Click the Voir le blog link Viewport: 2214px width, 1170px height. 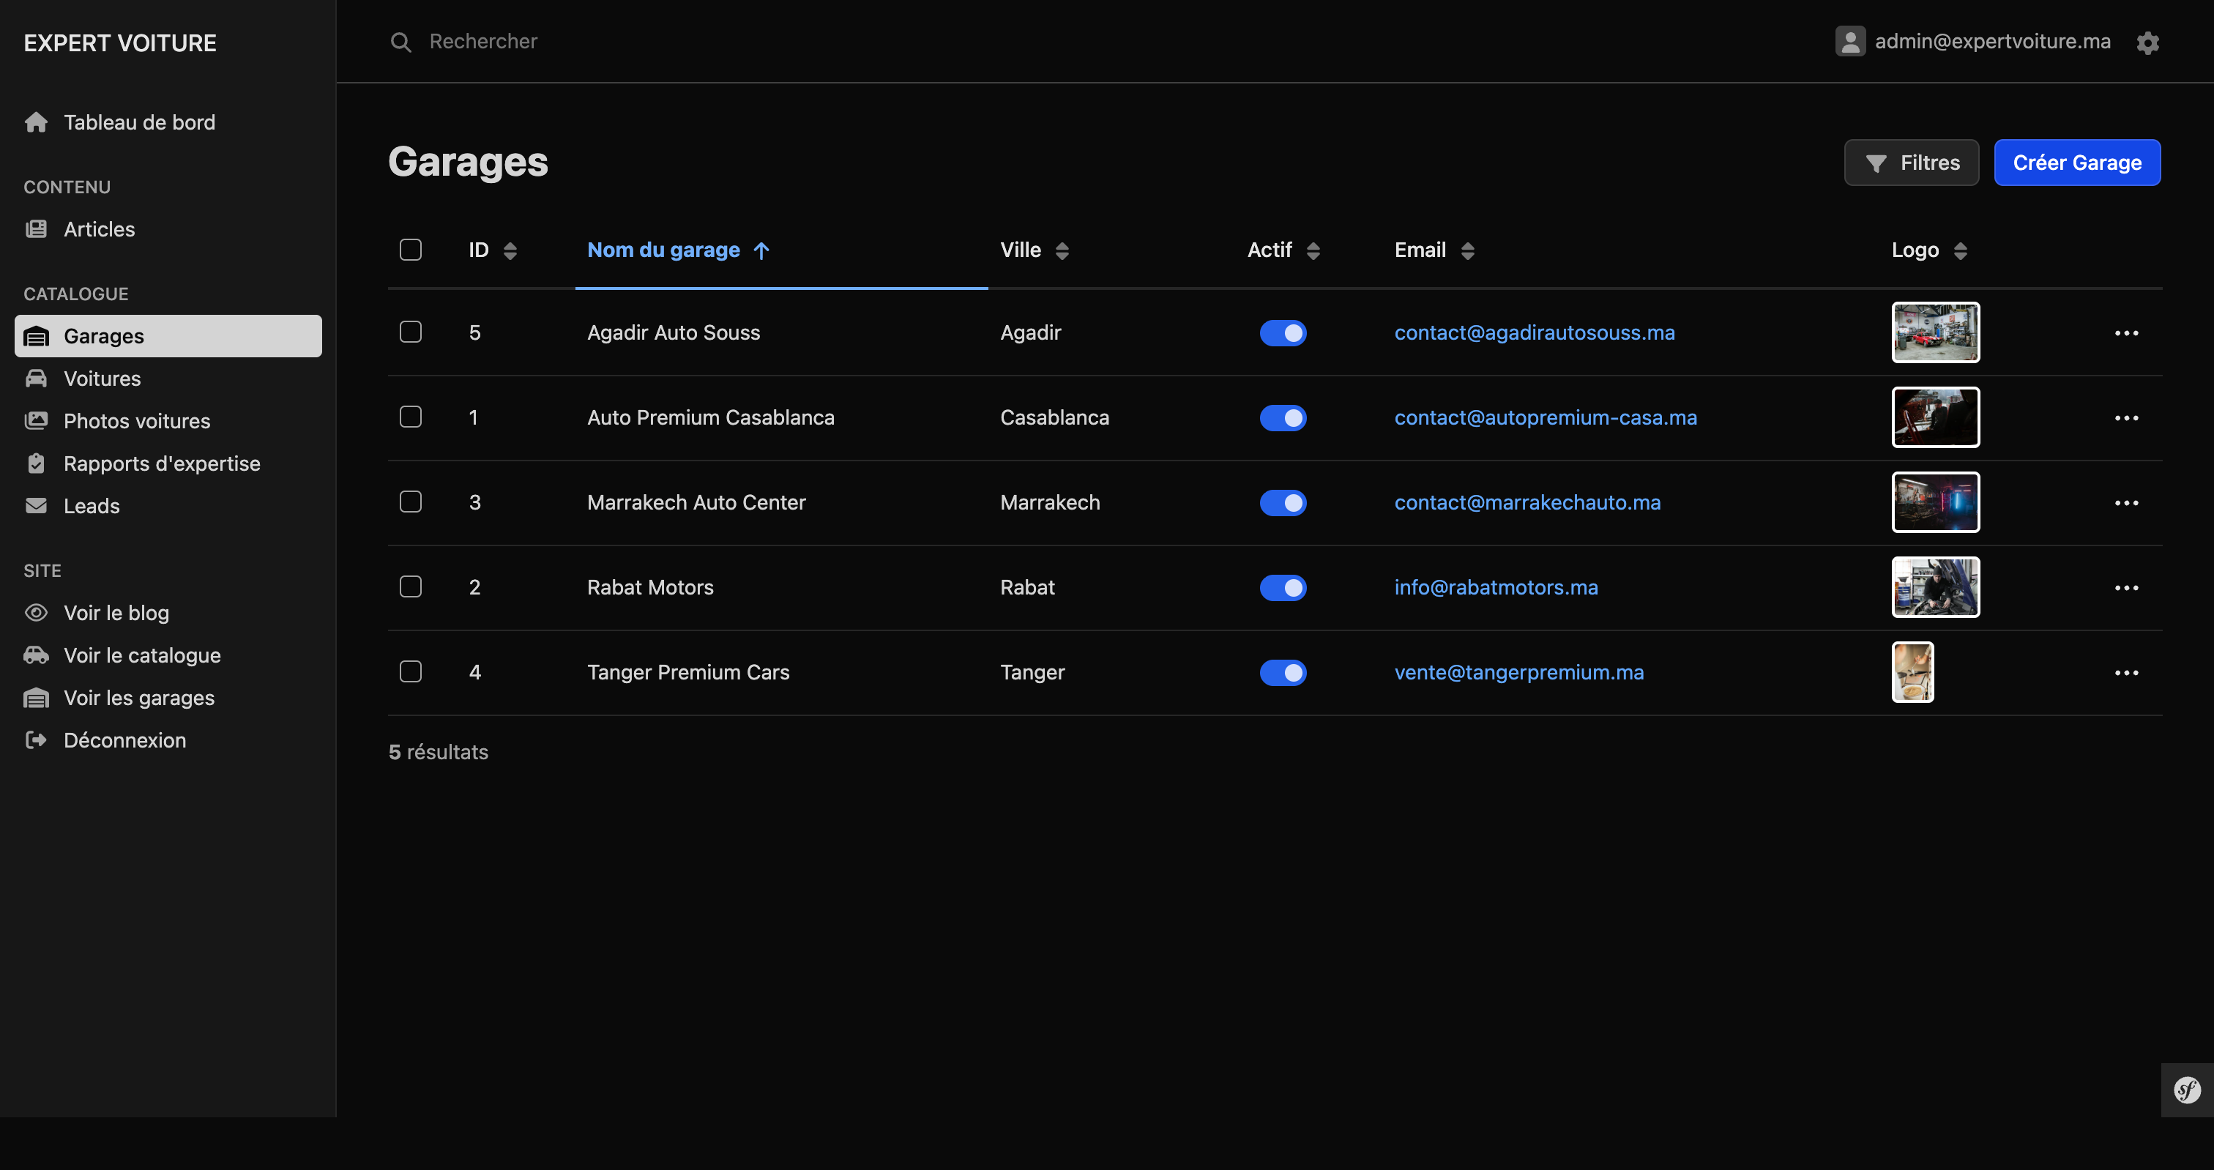[x=168, y=612]
